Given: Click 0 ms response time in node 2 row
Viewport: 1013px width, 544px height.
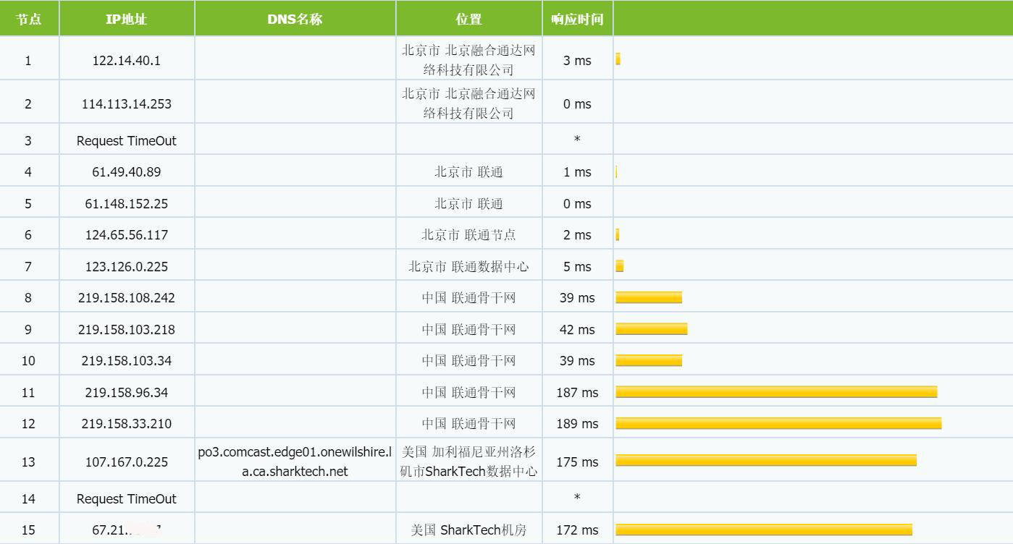Looking at the screenshot, I should (x=577, y=104).
